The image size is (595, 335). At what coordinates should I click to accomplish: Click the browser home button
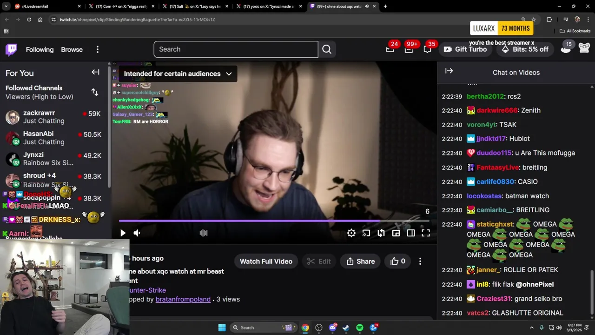pos(40,20)
